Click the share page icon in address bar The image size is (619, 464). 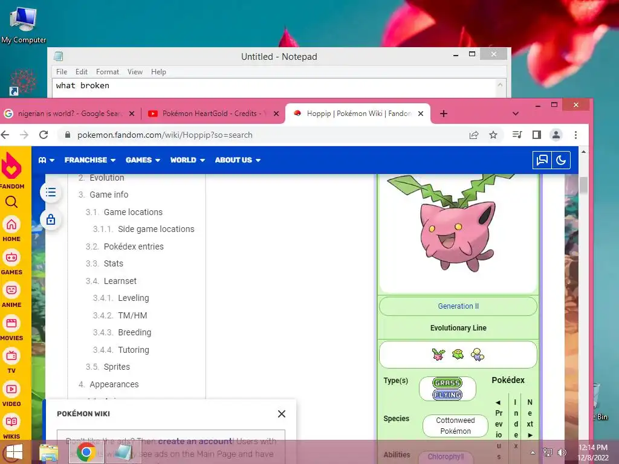474,135
